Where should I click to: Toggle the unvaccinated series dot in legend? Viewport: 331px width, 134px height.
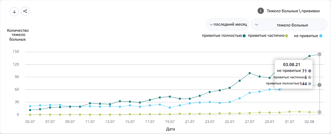(x=321, y=36)
